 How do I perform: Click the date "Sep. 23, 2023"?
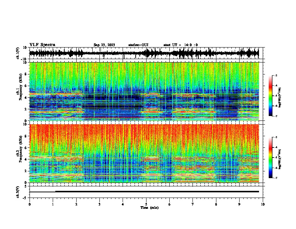coord(104,45)
